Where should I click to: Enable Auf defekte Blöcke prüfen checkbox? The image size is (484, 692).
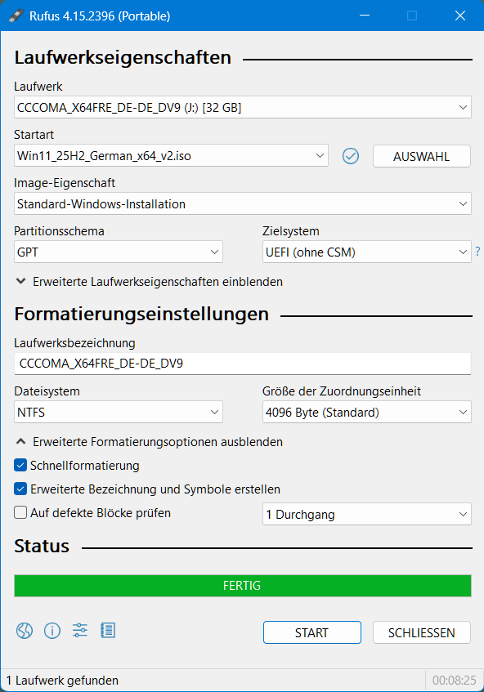(x=20, y=513)
